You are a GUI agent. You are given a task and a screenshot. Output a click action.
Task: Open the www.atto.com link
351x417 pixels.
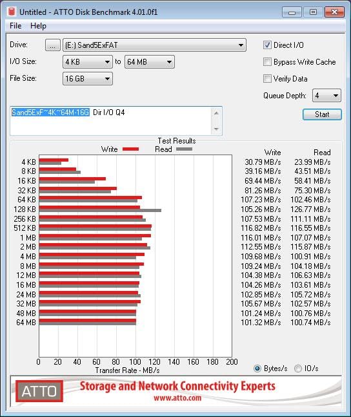click(177, 398)
